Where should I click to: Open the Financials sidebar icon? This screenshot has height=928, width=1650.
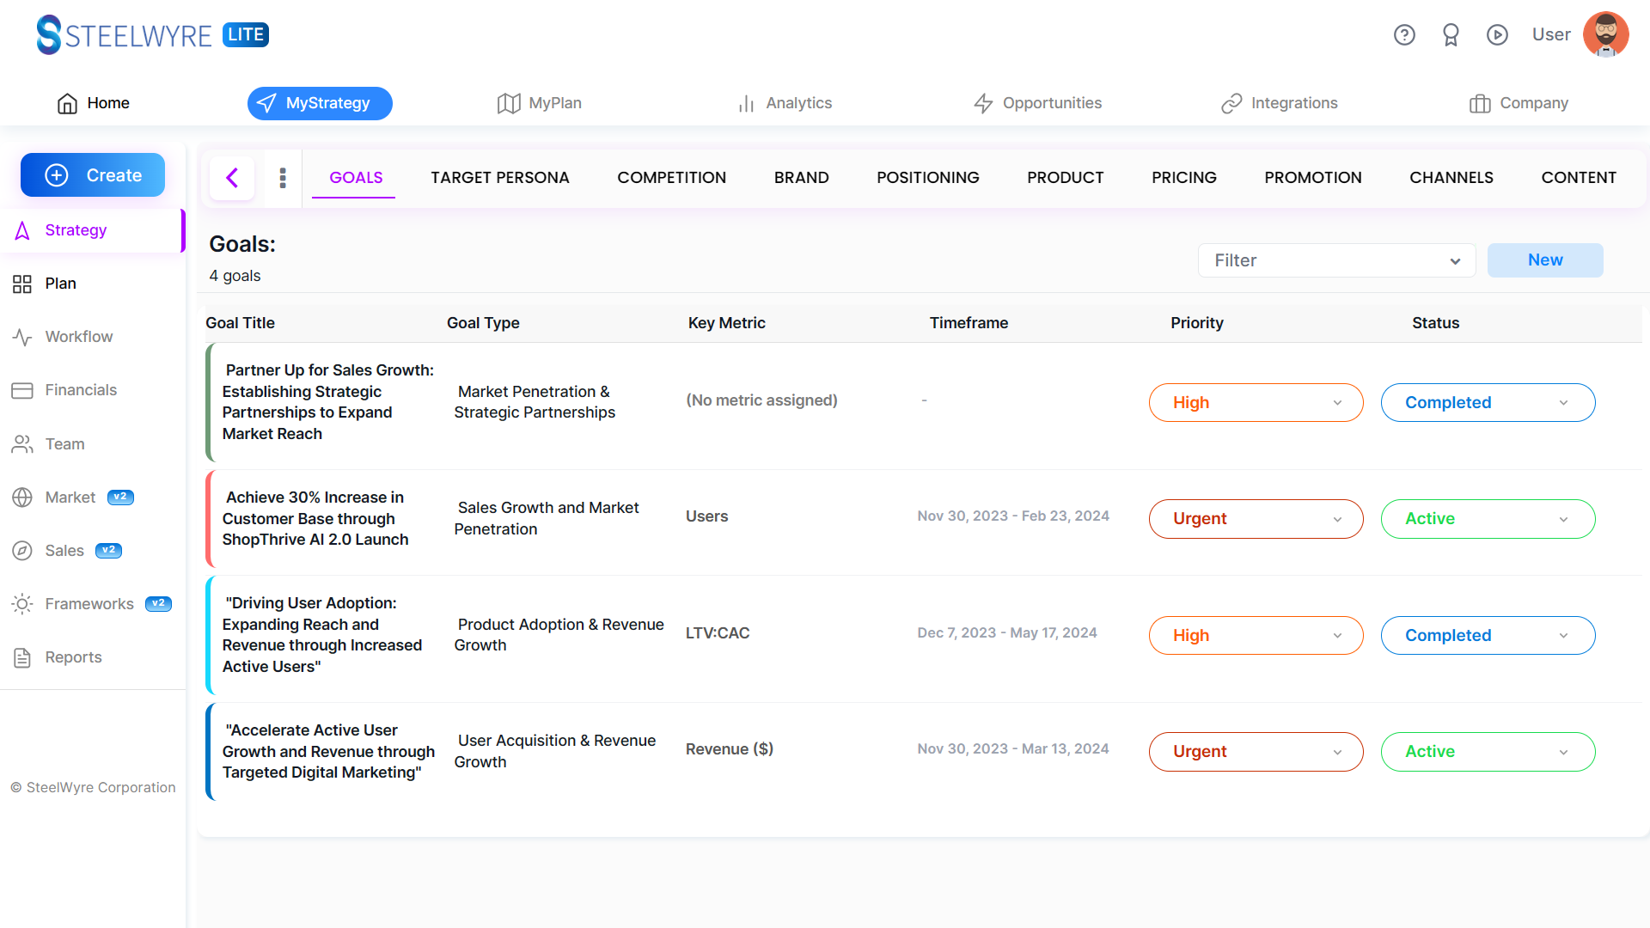coord(21,390)
